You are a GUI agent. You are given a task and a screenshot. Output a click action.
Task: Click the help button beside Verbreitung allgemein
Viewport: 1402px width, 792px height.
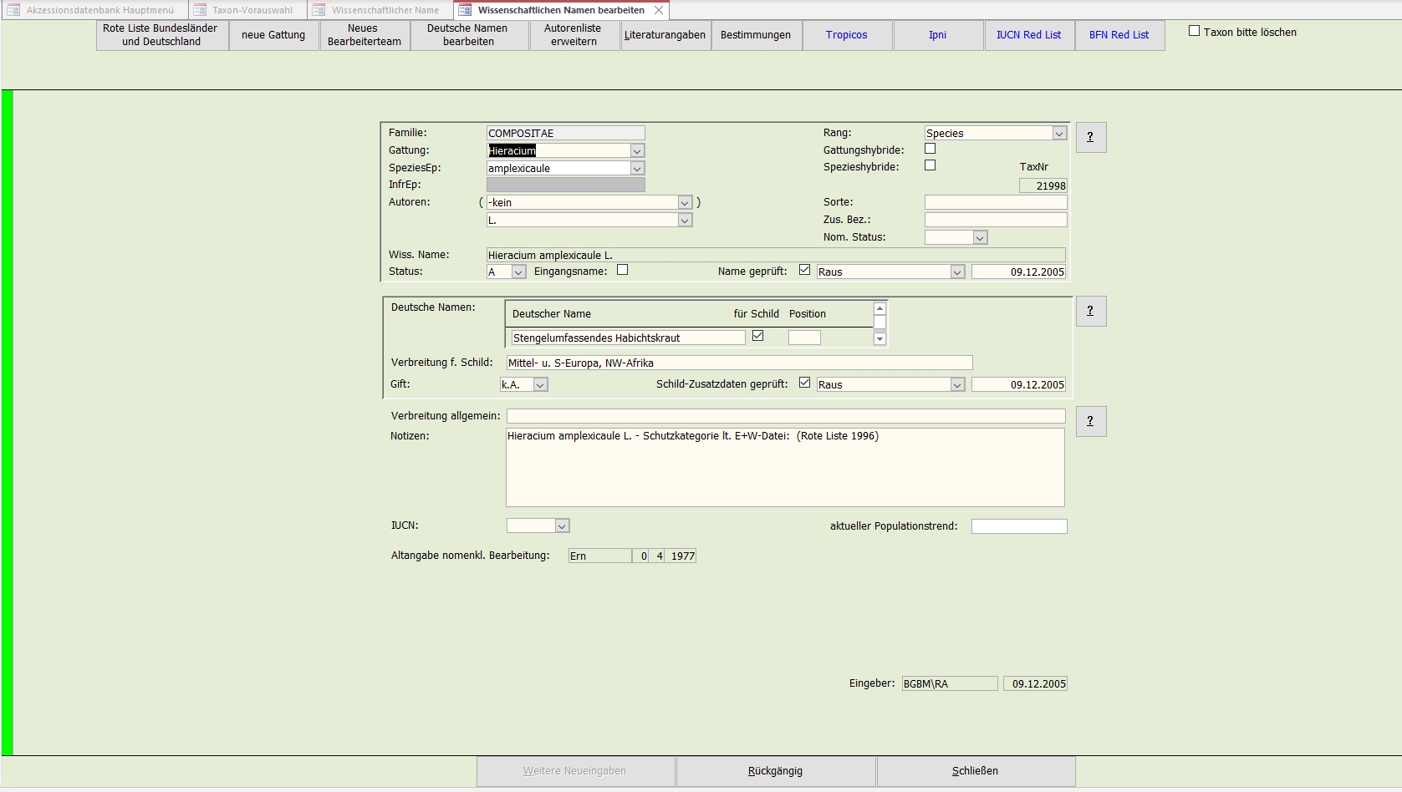[x=1090, y=421]
